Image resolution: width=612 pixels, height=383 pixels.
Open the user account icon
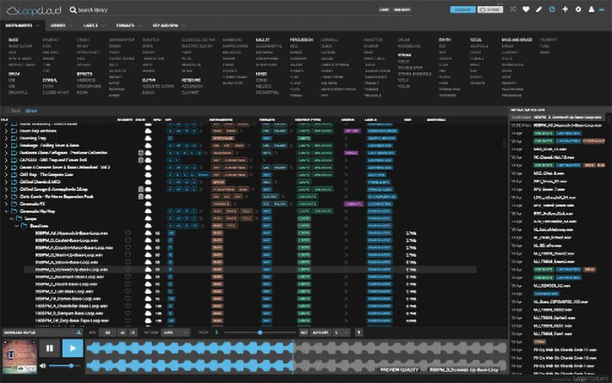click(x=590, y=10)
